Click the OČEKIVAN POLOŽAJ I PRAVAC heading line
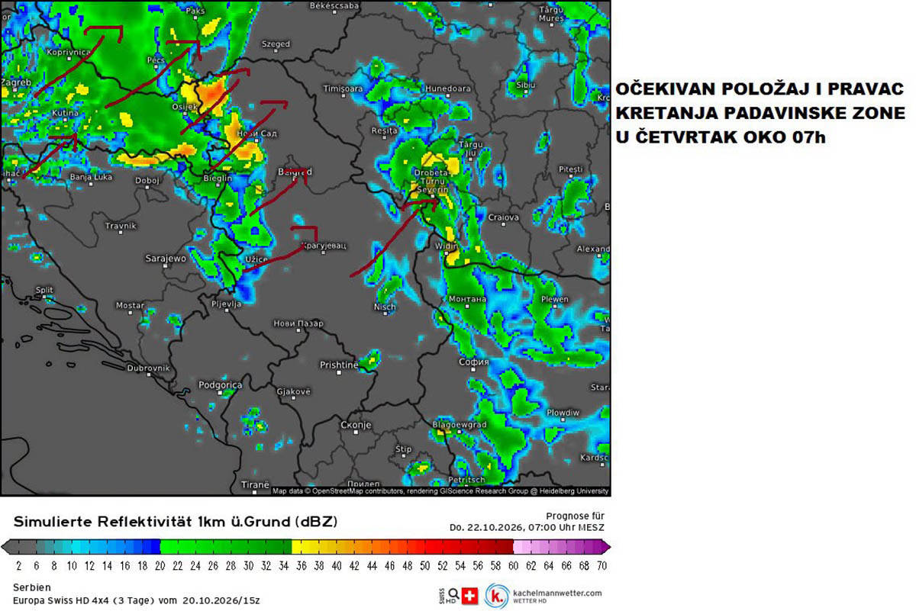The width and height of the screenshot is (916, 611). pyautogui.click(x=760, y=89)
